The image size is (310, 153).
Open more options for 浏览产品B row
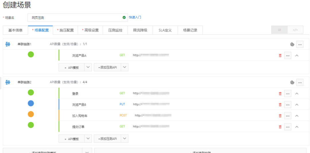click(x=288, y=104)
